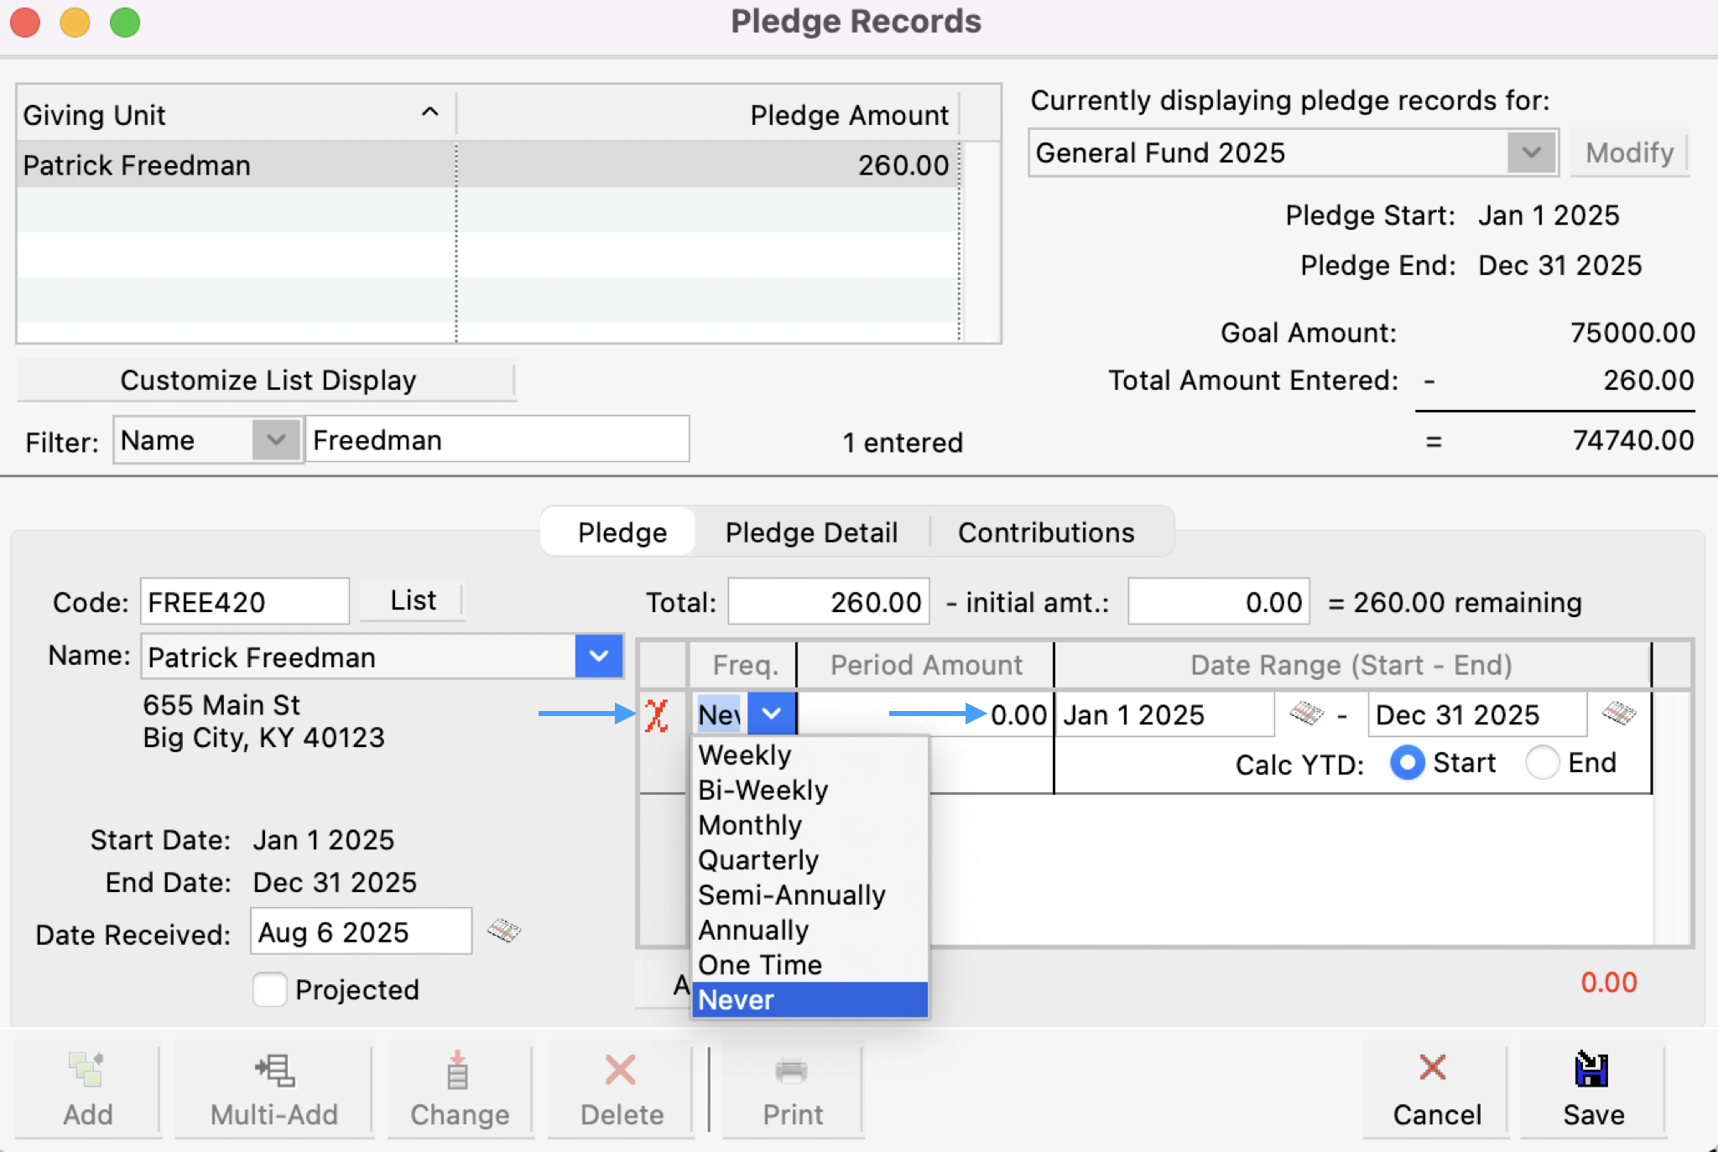This screenshot has height=1152, width=1718.
Task: Switch to the Pledge Detail tab
Action: 810,532
